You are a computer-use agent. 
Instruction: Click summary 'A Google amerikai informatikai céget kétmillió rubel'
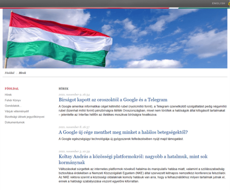click(x=143, y=111)
